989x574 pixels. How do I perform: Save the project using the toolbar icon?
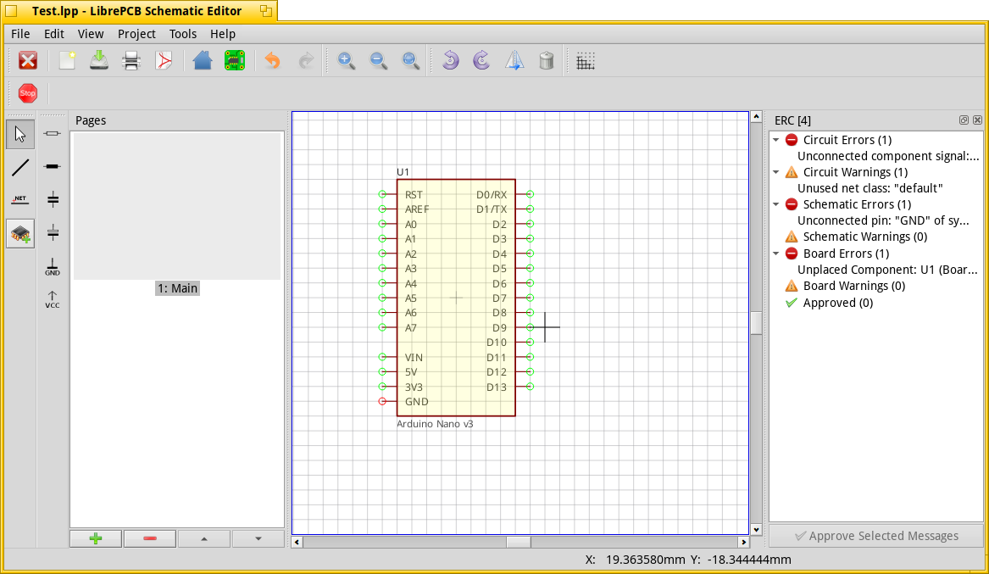pyautogui.click(x=99, y=60)
